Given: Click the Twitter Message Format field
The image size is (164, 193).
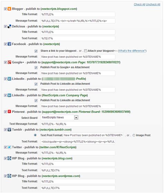Looking at the screenshot, I should tap(78, 153).
